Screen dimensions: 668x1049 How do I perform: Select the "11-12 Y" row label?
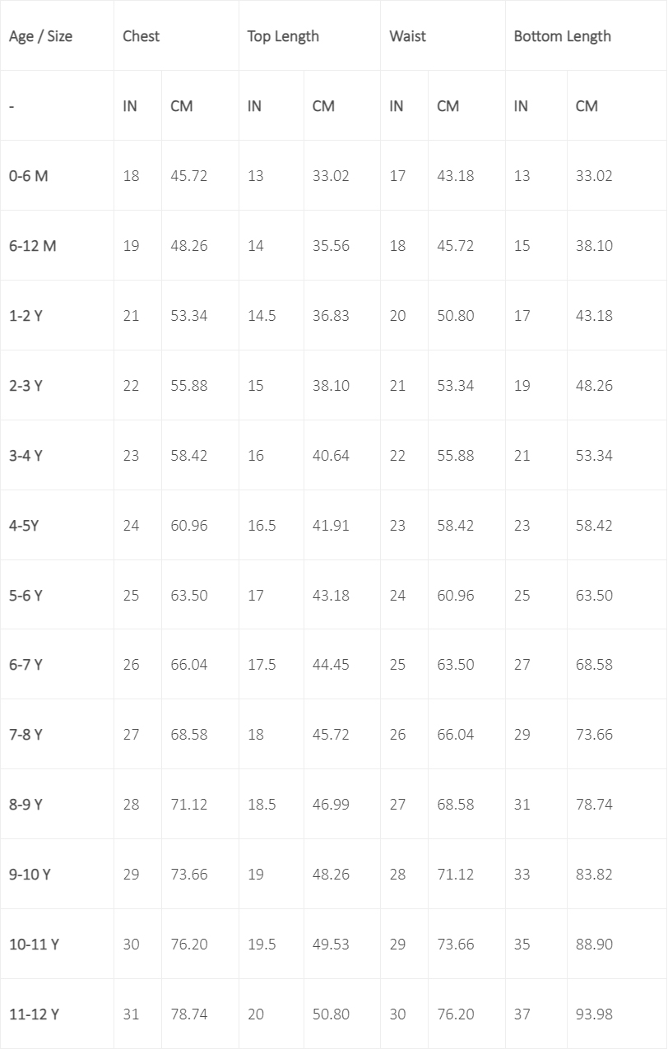[x=34, y=1014]
